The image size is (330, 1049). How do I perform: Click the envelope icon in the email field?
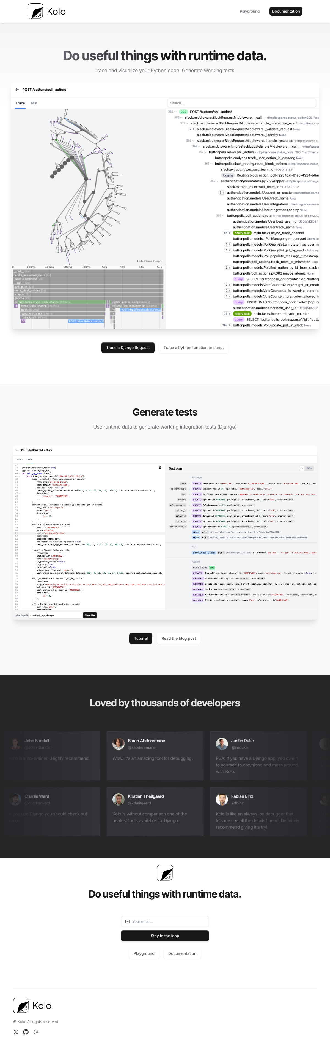[x=128, y=921]
